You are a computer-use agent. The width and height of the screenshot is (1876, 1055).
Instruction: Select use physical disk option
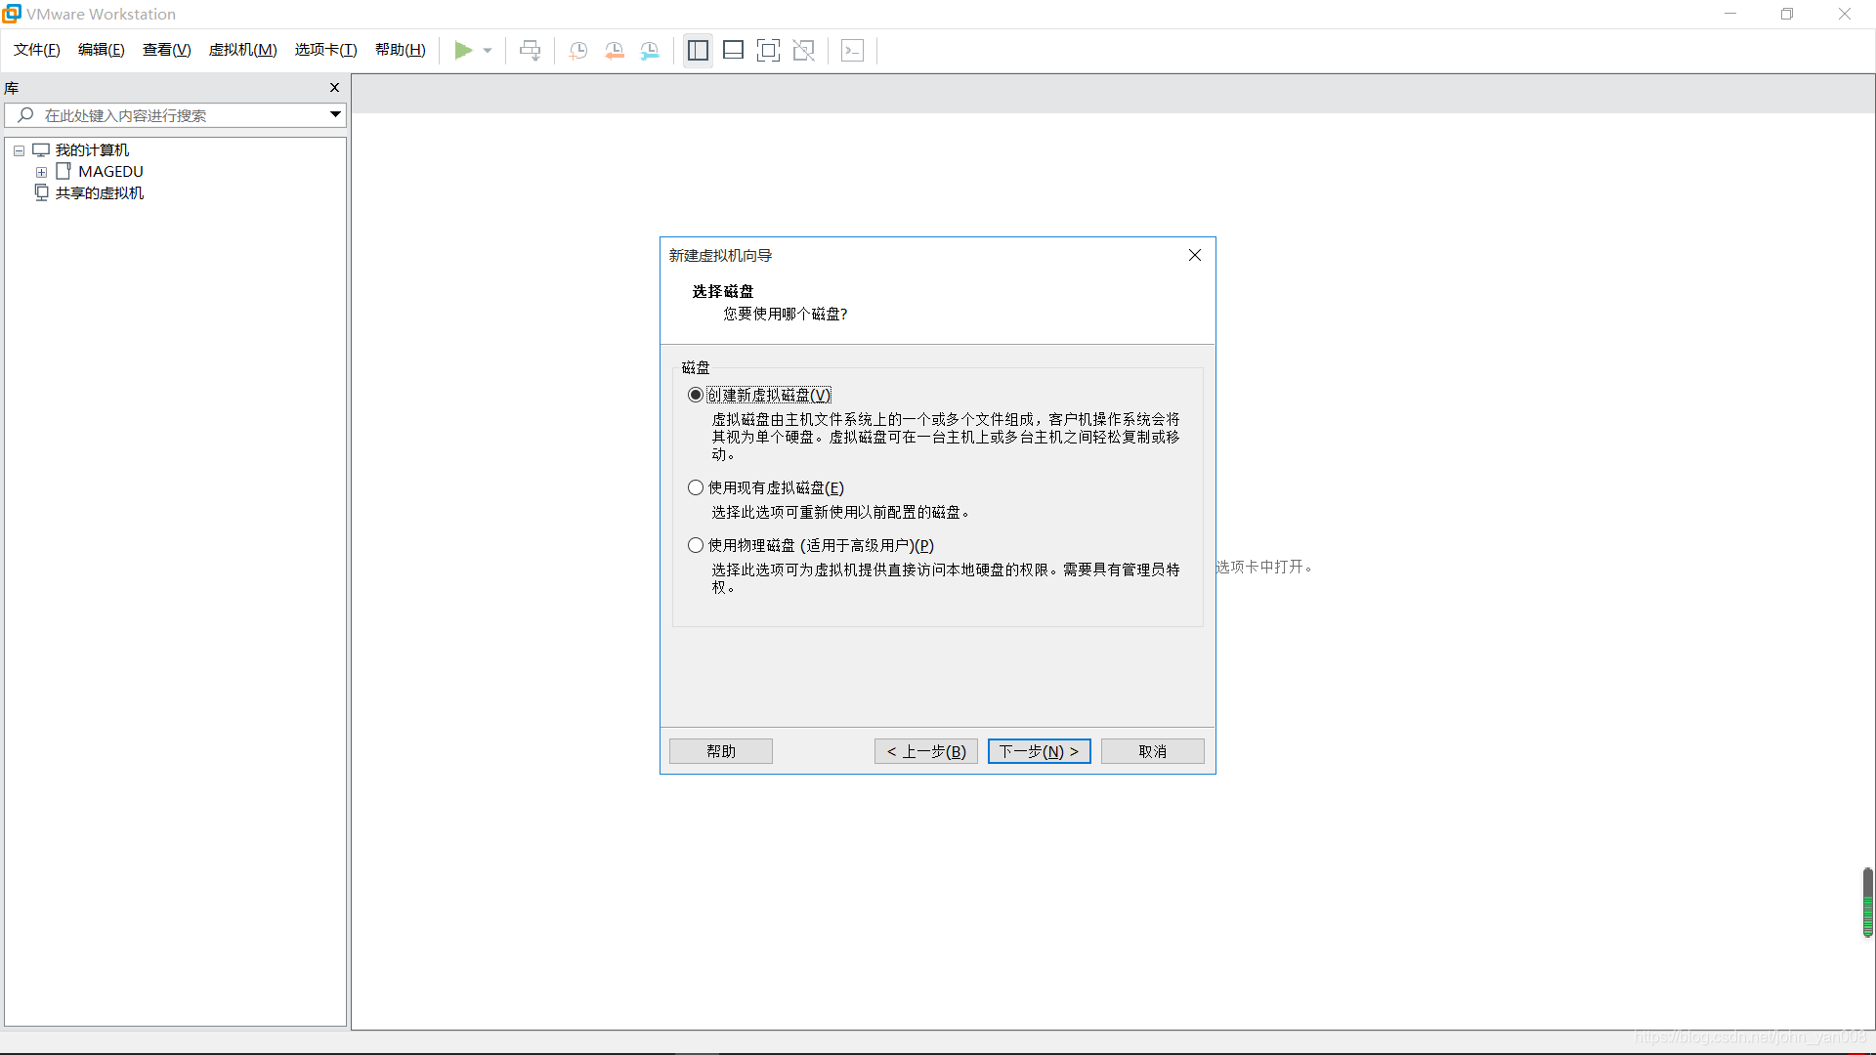(x=696, y=545)
